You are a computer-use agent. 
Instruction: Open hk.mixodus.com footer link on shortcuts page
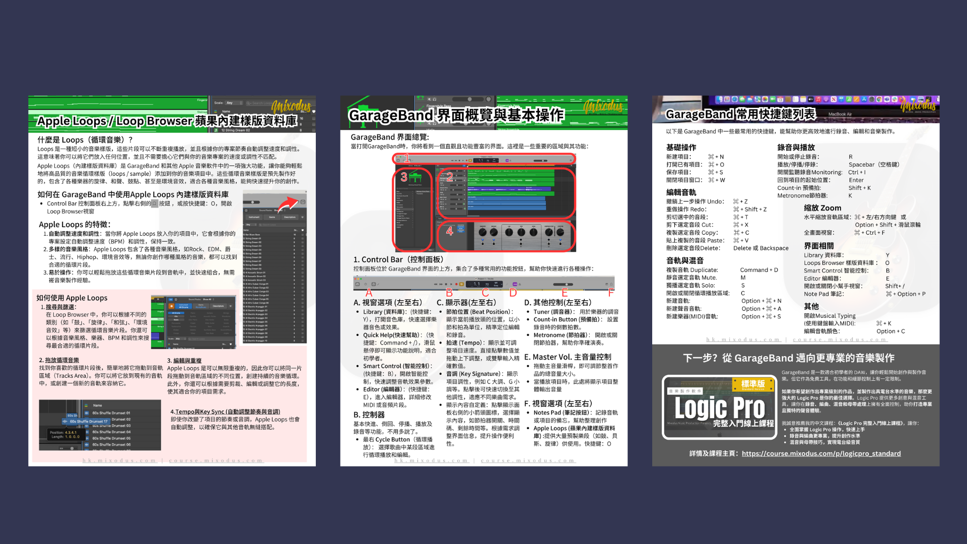[743, 339]
